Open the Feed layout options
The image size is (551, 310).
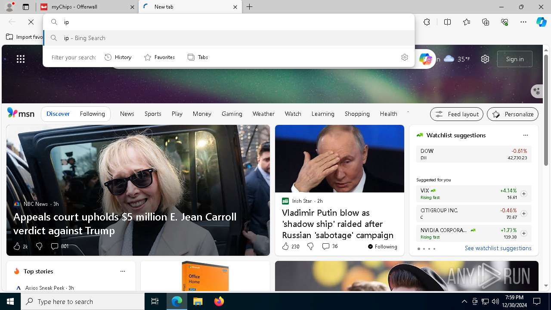pyautogui.click(x=457, y=114)
